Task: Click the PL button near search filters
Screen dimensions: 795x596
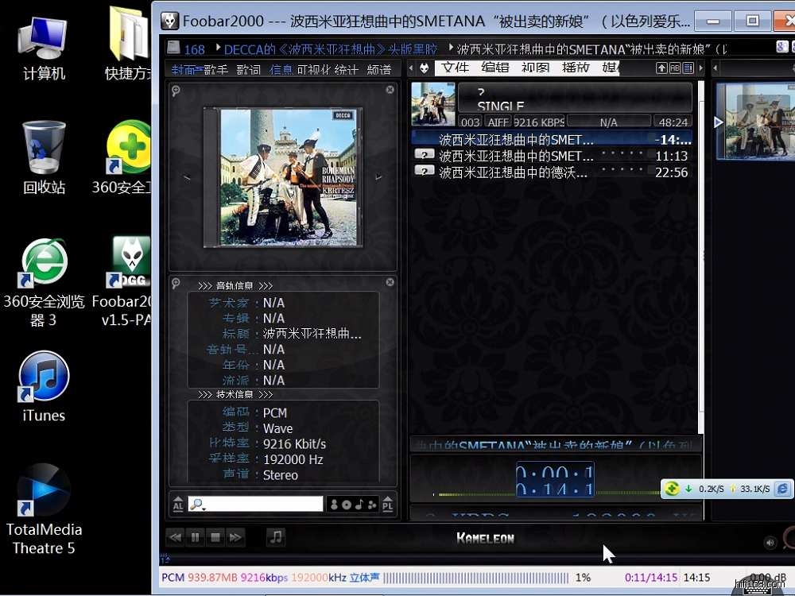Action: [388, 505]
